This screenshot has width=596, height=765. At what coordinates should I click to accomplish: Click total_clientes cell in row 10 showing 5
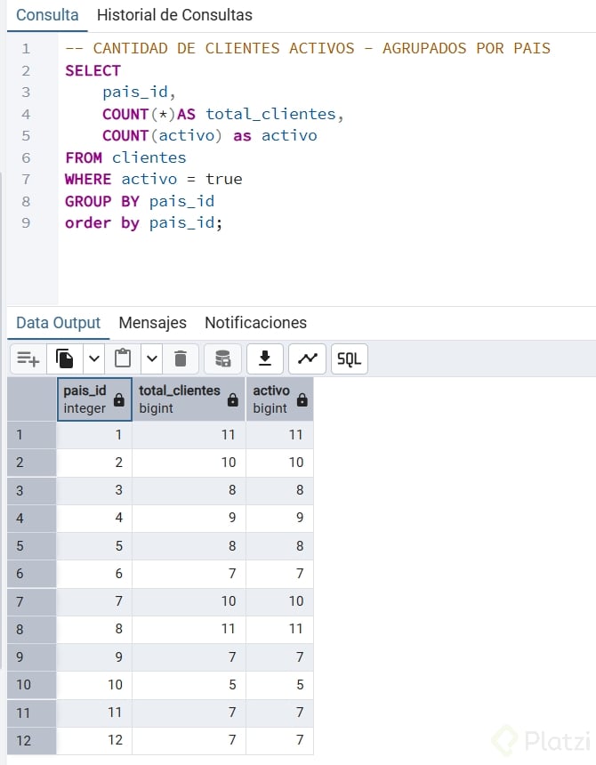(x=189, y=685)
